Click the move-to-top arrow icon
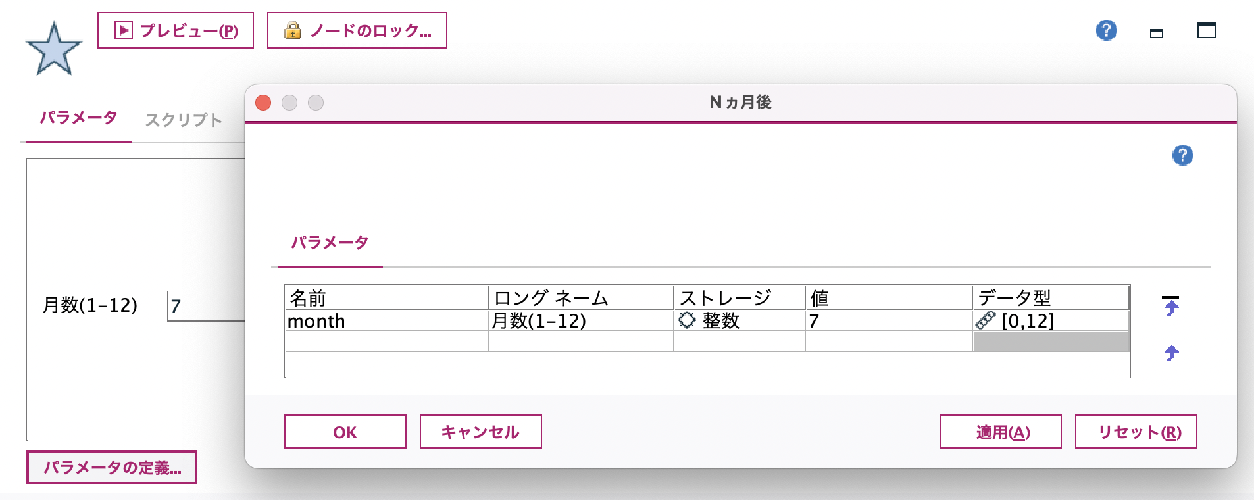The image size is (1254, 500). (1170, 305)
